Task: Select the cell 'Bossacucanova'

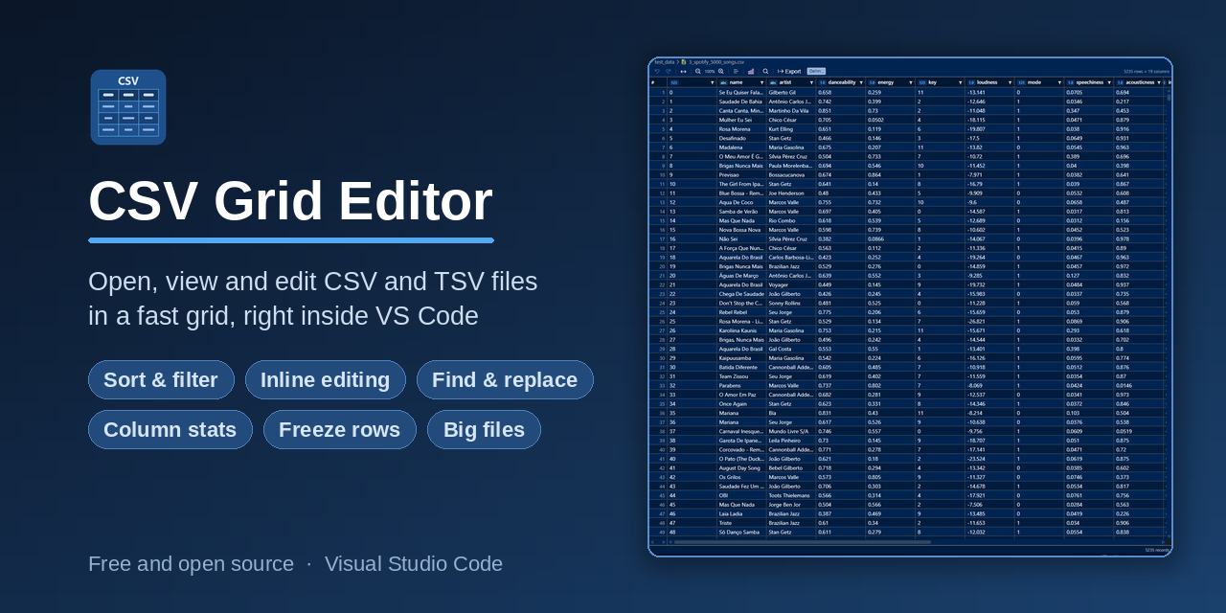Action: [792, 174]
